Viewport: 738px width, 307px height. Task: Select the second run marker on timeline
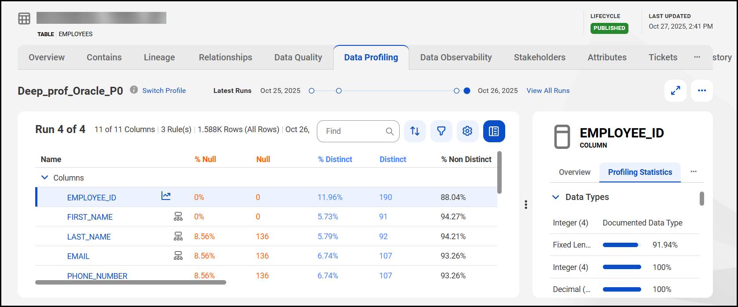[x=339, y=91]
